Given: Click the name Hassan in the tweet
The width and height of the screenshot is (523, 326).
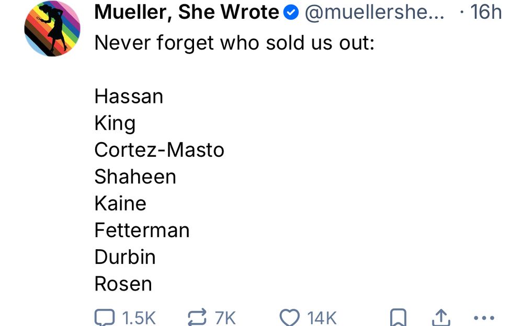Looking at the screenshot, I should pos(129,96).
